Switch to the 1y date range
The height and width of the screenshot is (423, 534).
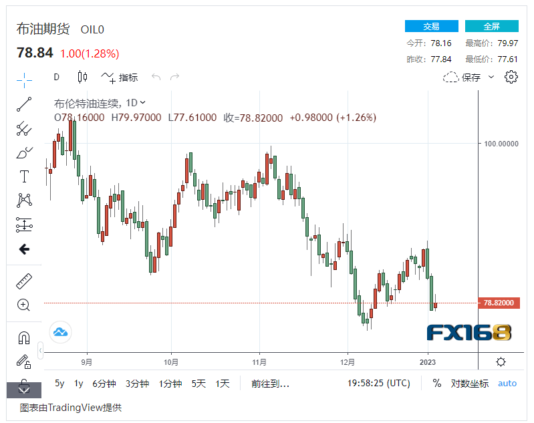(79, 383)
